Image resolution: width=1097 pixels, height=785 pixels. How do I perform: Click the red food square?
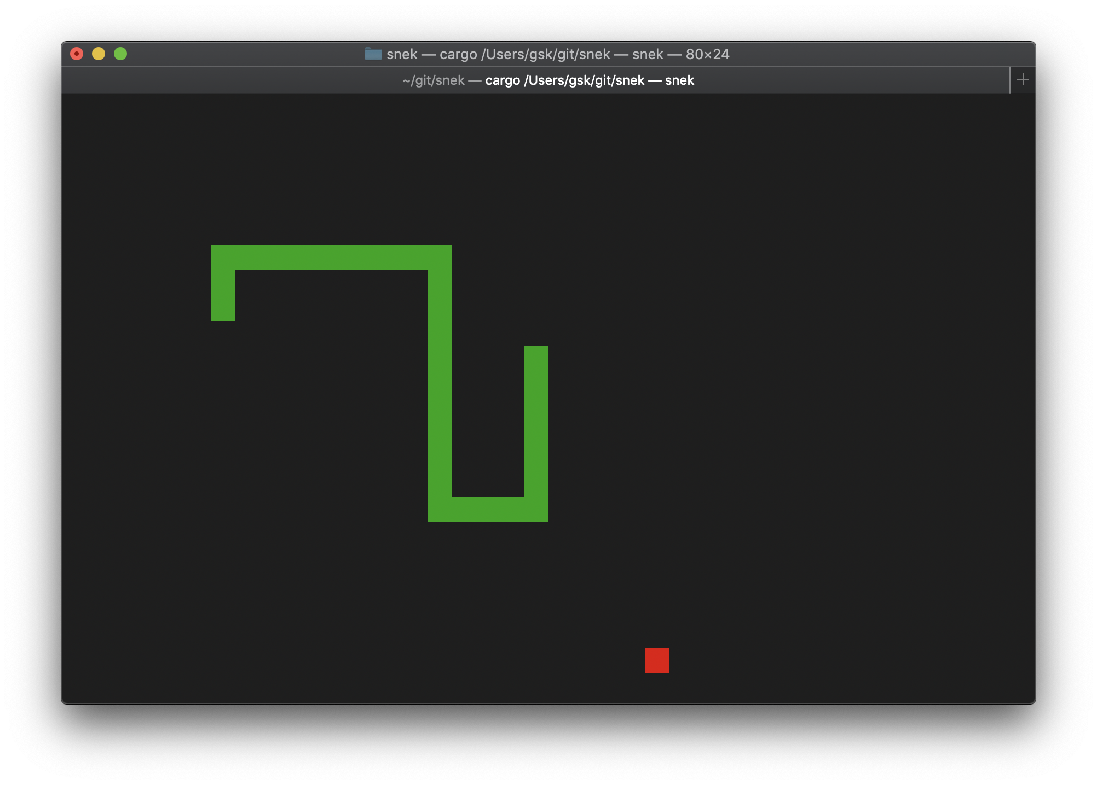coord(656,660)
